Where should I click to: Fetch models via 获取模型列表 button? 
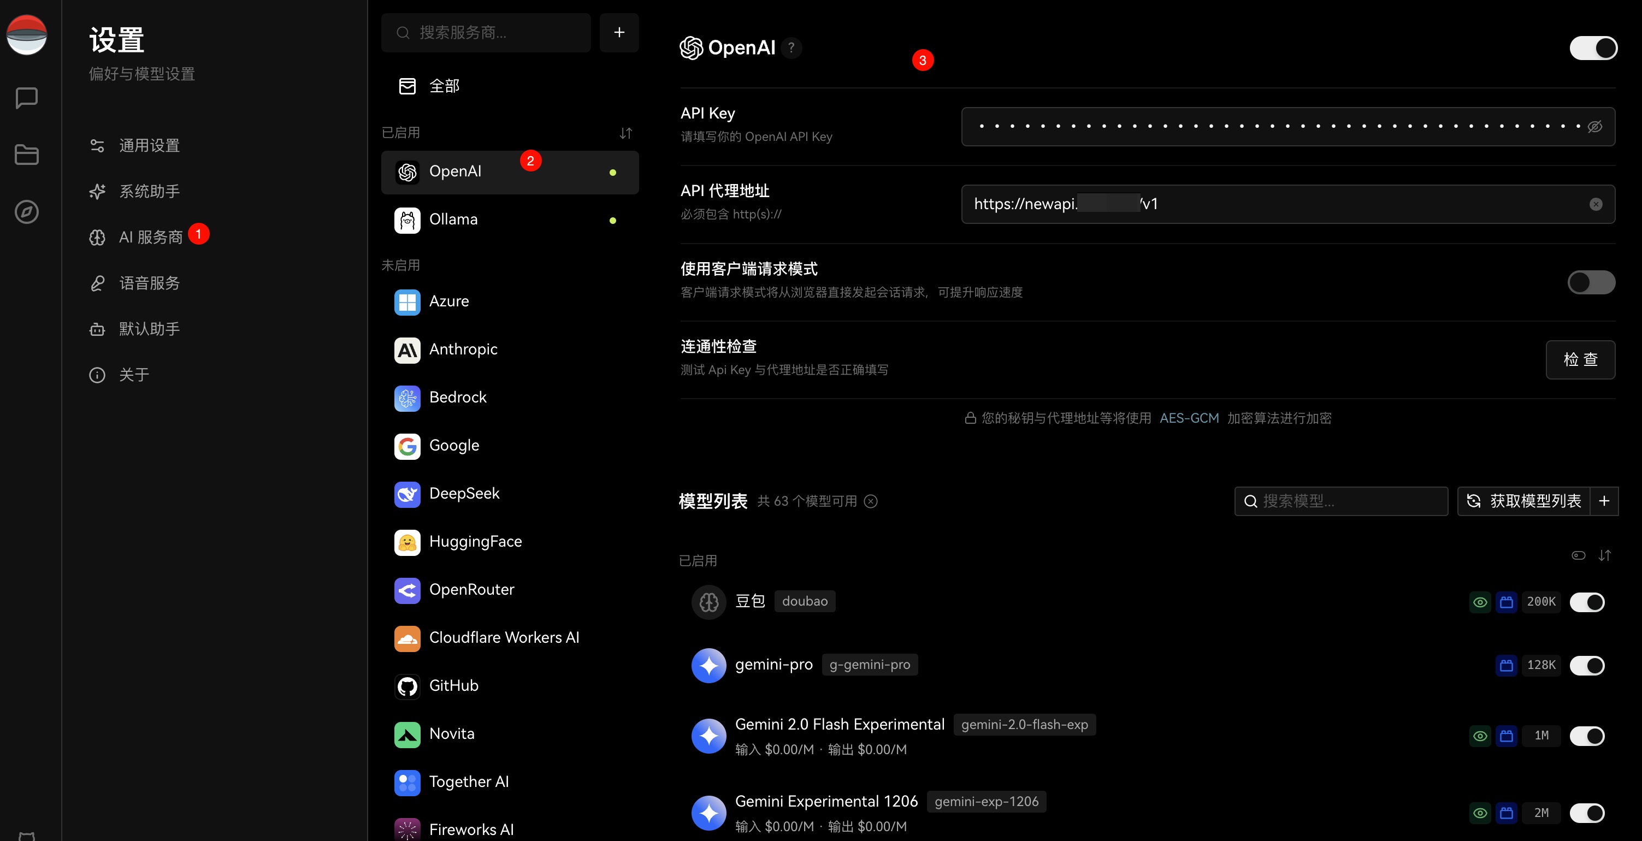(1524, 501)
